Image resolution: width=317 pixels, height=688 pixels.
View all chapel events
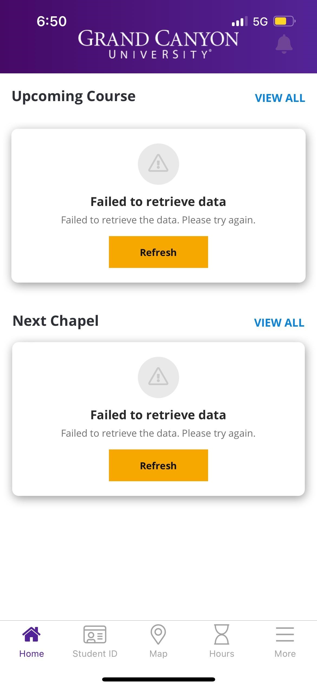tap(279, 323)
